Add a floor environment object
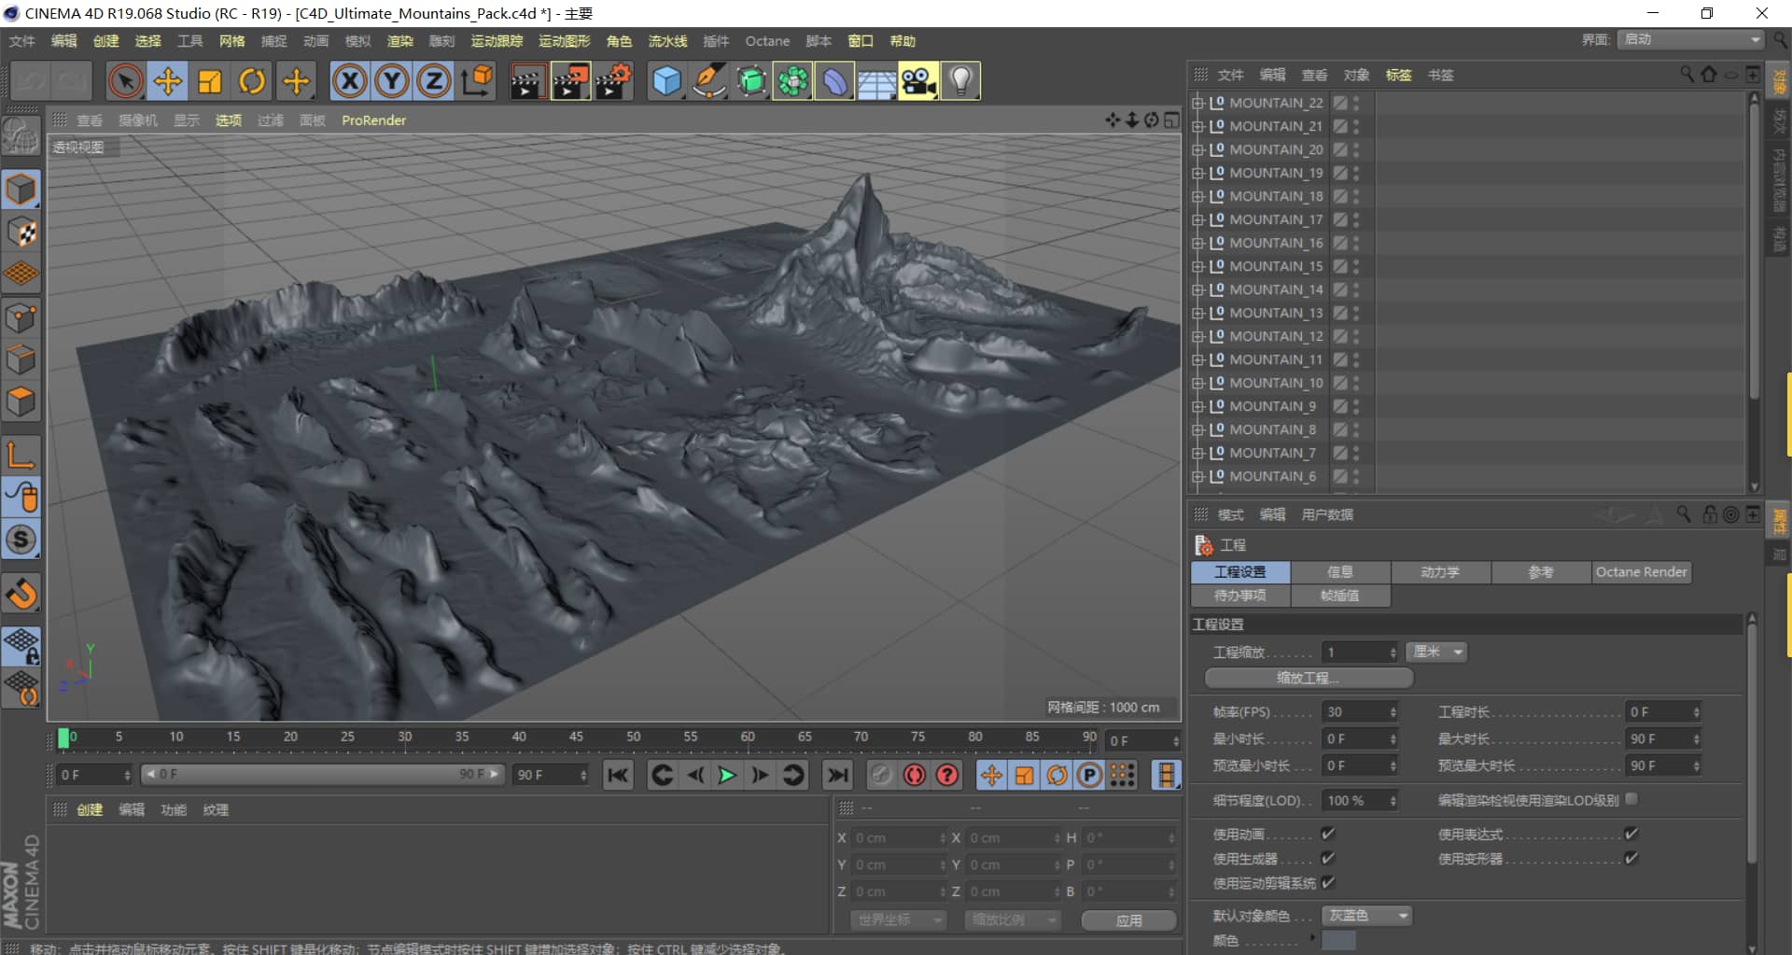1792x955 pixels. coord(876,81)
